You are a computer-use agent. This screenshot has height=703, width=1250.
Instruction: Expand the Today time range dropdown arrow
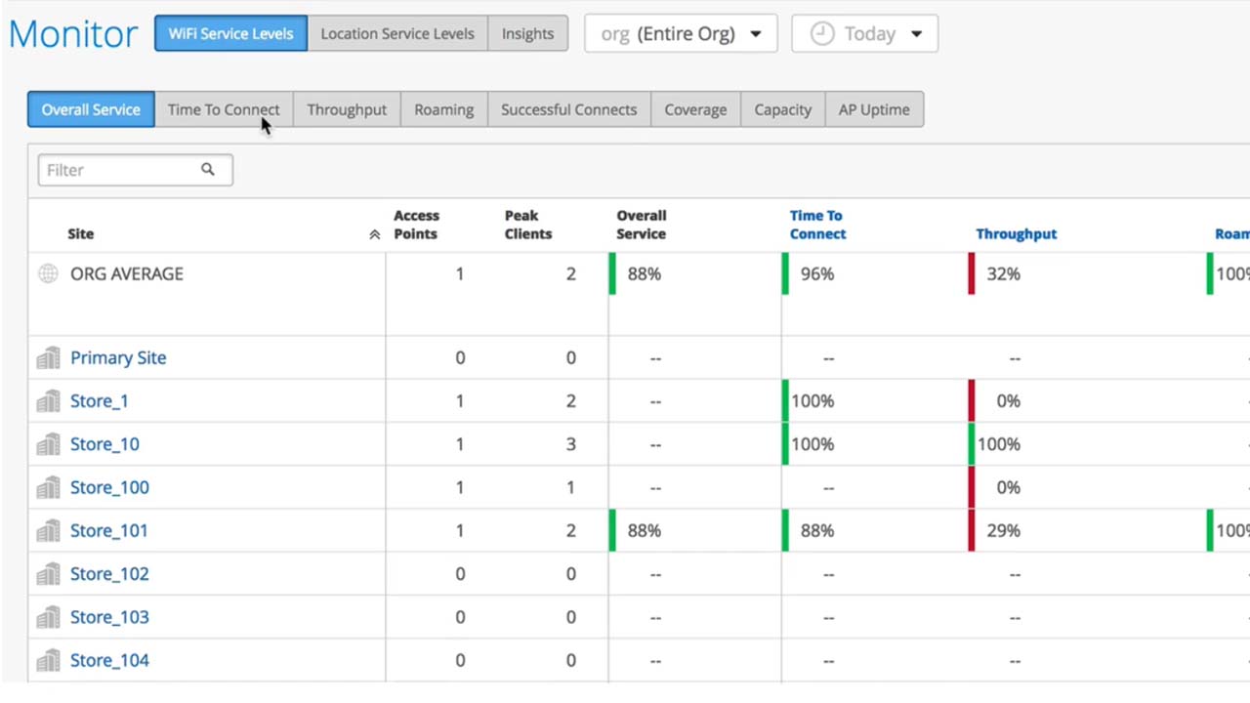click(x=916, y=34)
